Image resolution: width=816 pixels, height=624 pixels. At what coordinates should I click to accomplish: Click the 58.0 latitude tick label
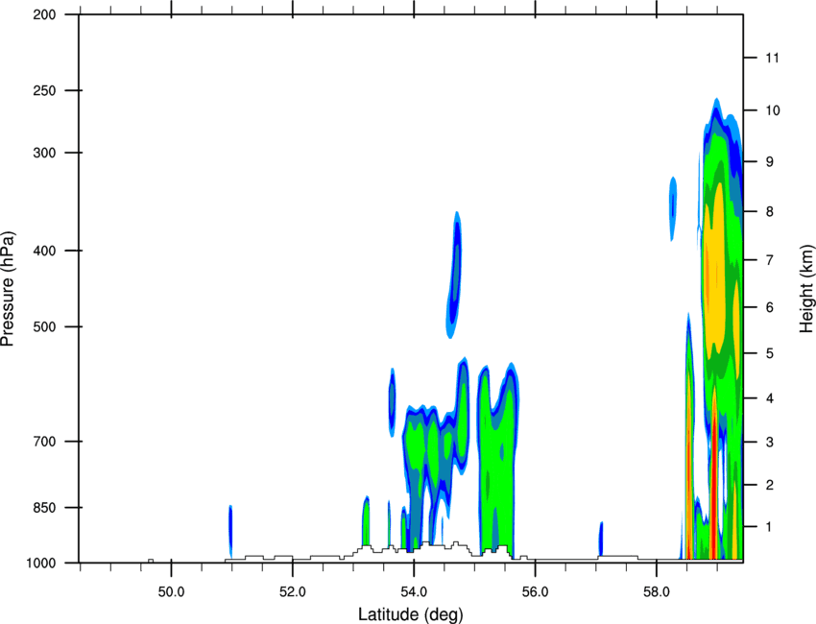(x=657, y=592)
